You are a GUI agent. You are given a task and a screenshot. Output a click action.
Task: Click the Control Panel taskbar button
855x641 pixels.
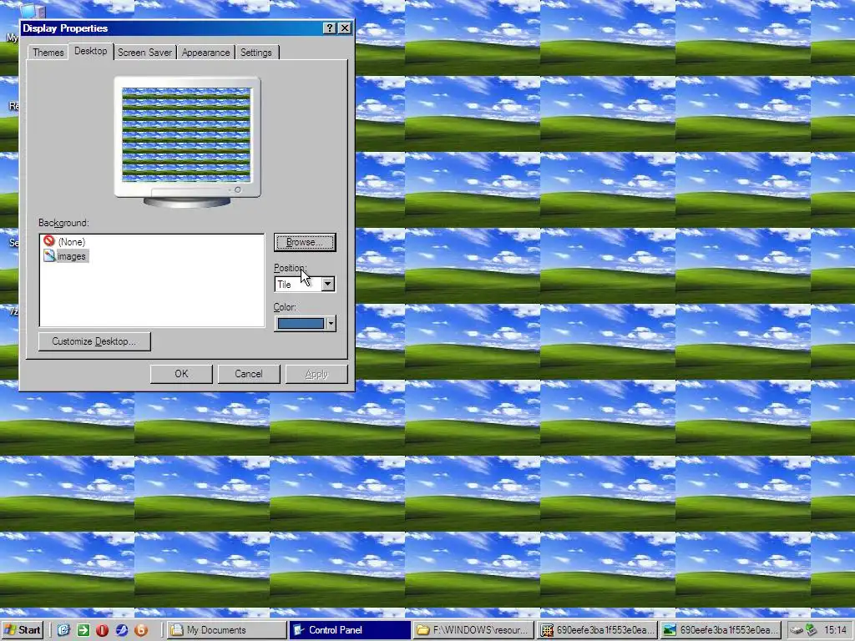click(350, 630)
